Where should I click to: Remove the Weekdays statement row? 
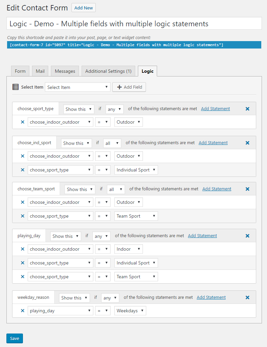click(23, 311)
